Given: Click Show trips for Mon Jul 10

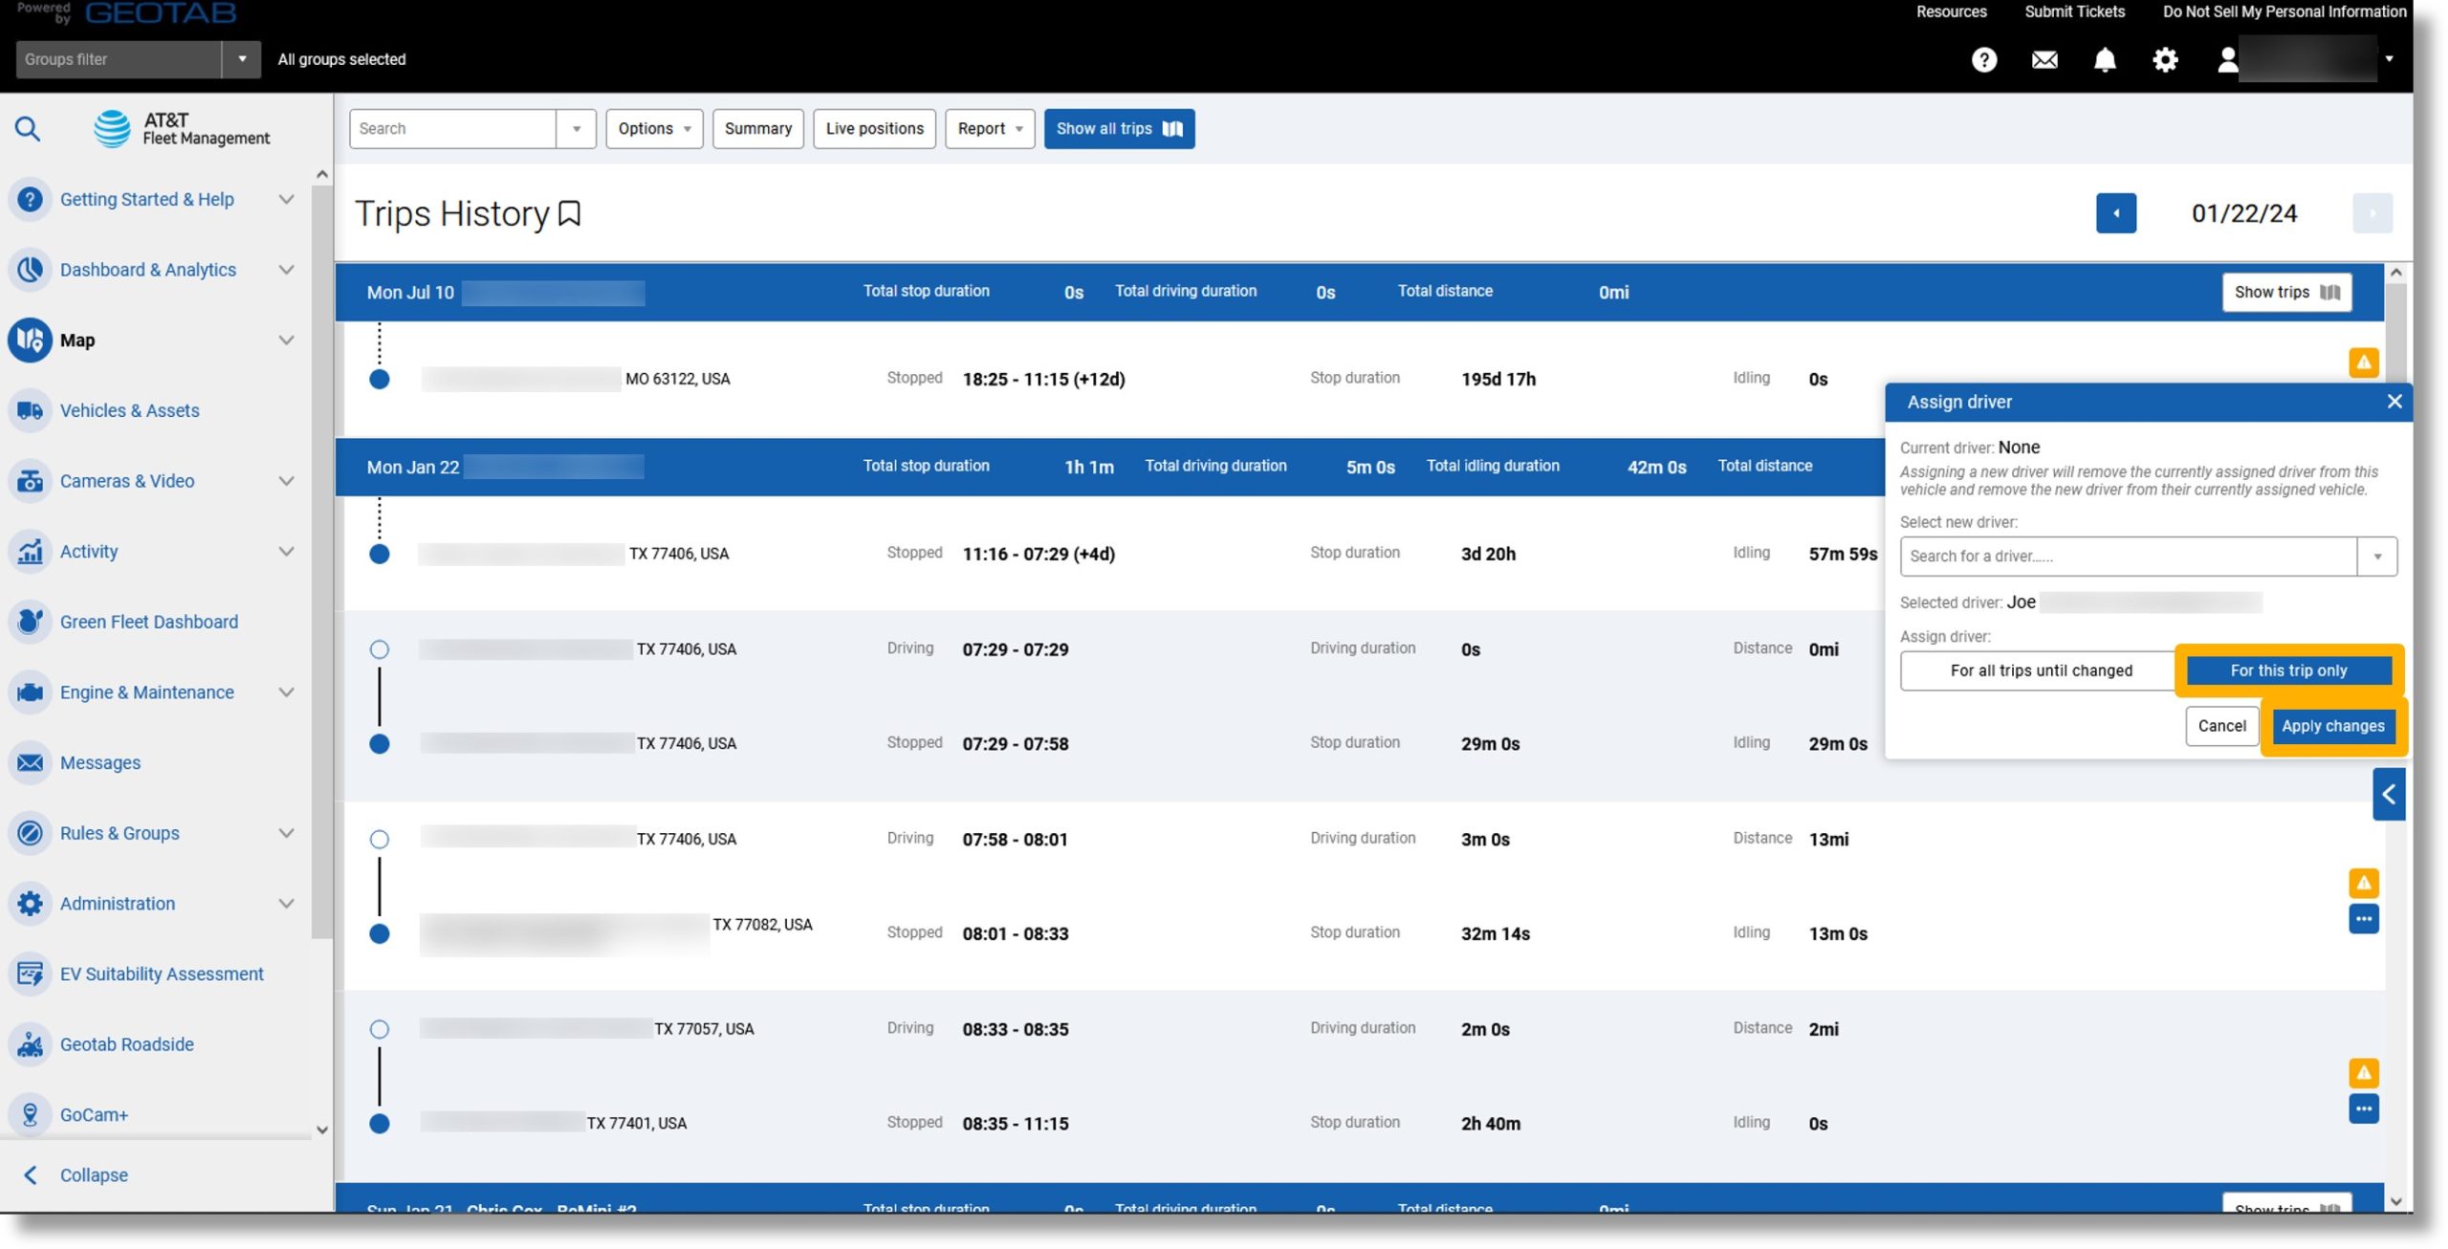Looking at the screenshot, I should (2286, 293).
